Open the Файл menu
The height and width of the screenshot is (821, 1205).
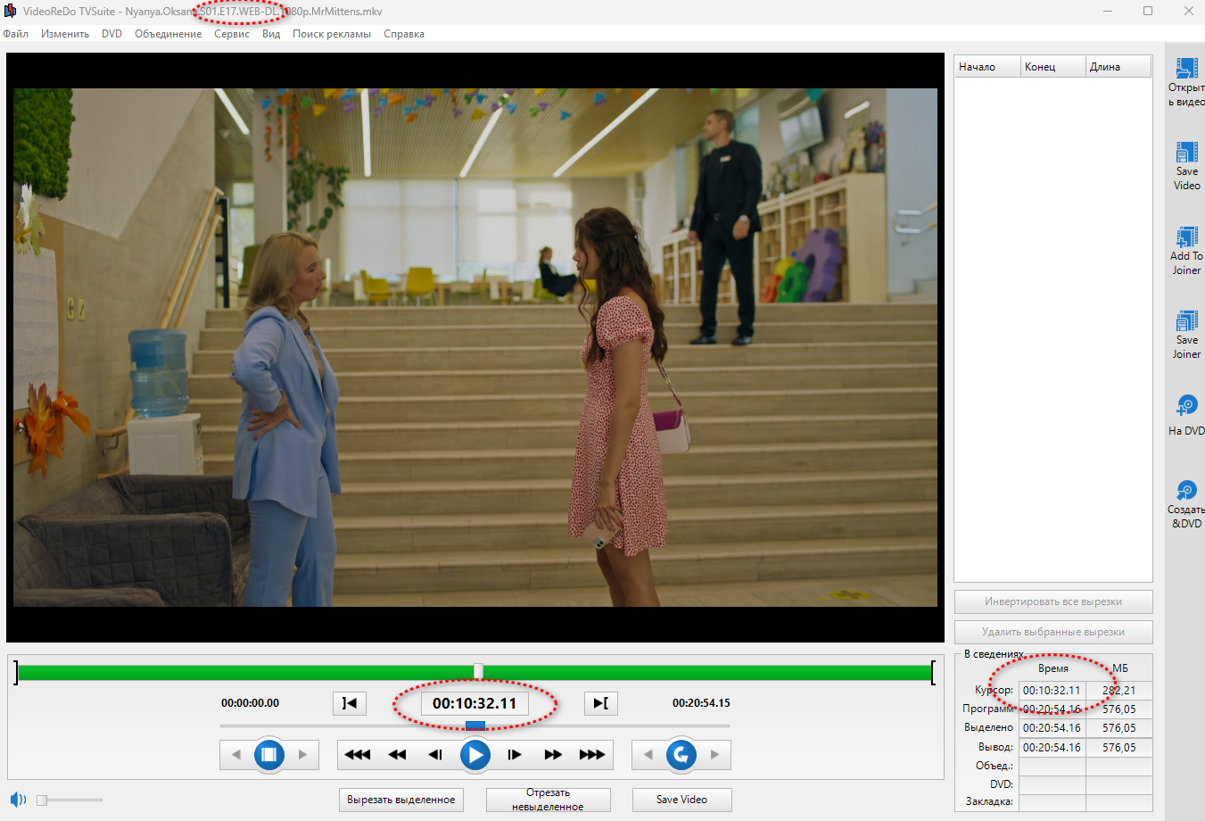16,34
